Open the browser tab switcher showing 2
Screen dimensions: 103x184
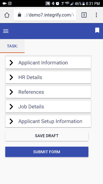pos(84,15)
